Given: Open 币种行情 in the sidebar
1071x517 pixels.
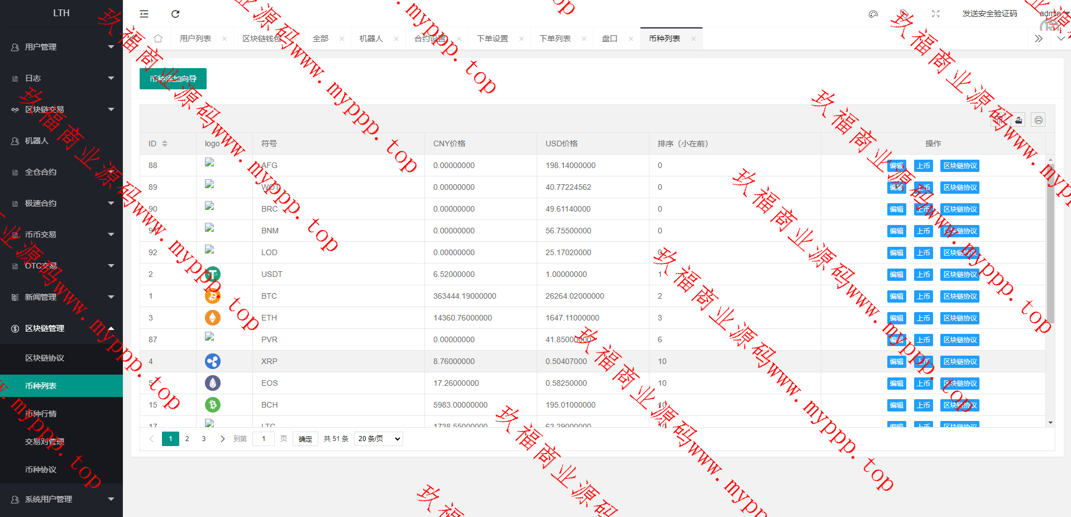Looking at the screenshot, I should coord(41,414).
